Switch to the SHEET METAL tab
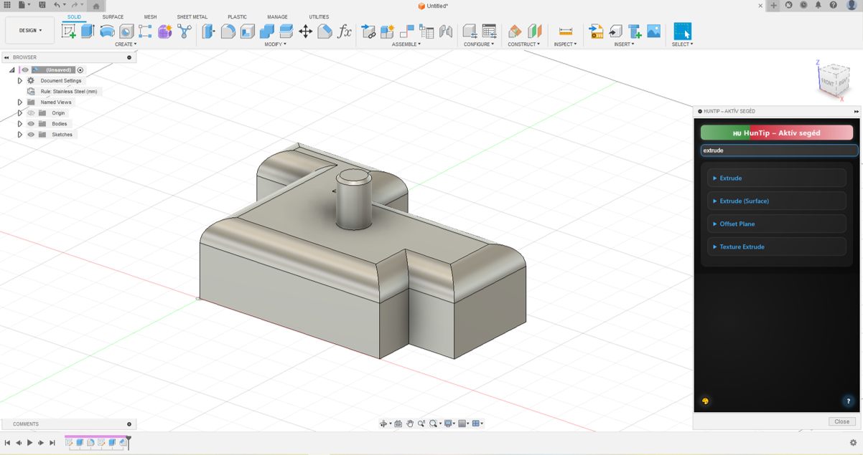863x455 pixels. coord(192,17)
